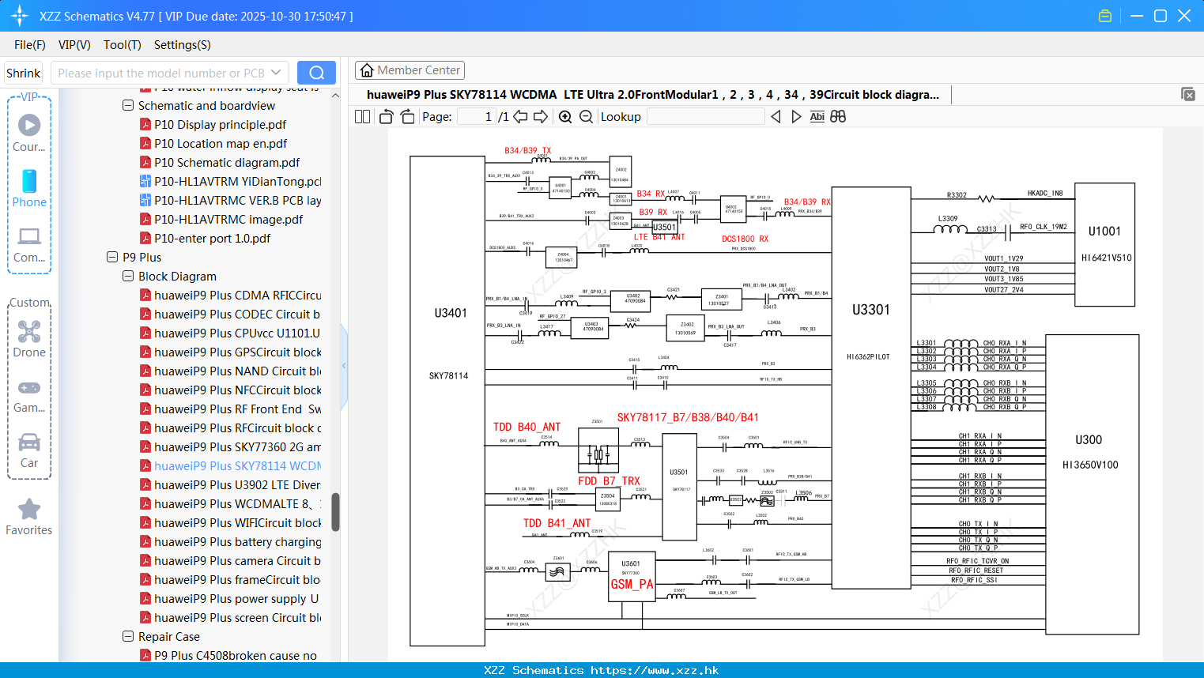Open the xzz.hk website link
The image size is (1204, 678).
coord(655,670)
